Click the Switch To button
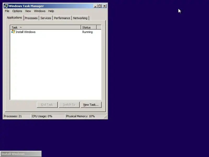Screen dimensions: 209x157 (69, 105)
